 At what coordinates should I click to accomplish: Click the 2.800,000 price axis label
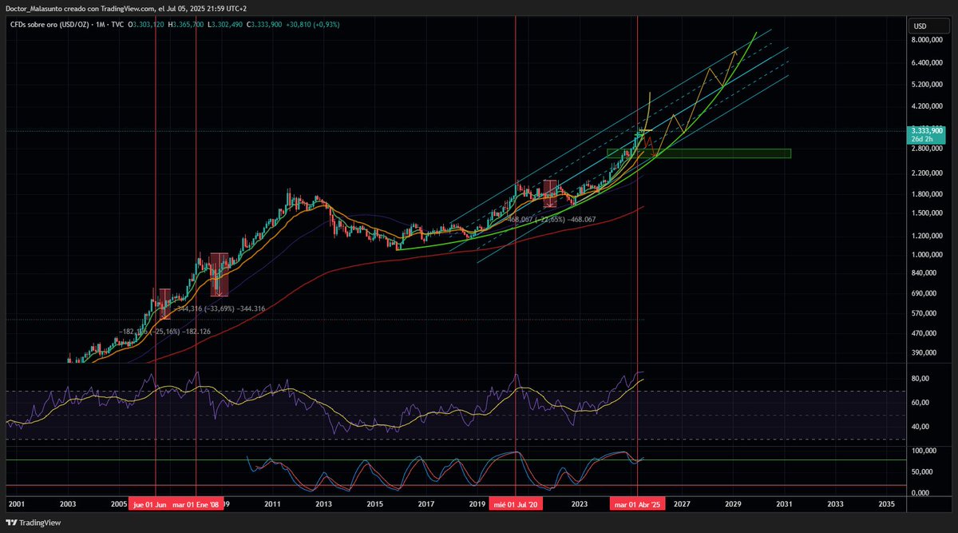(928, 149)
